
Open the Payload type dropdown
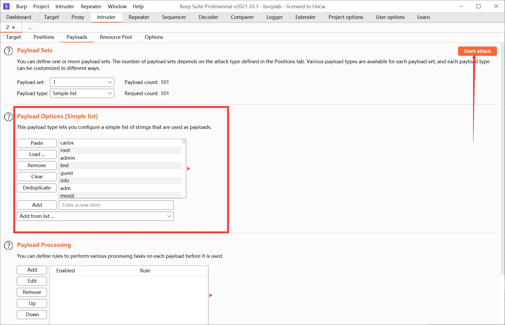(x=82, y=93)
